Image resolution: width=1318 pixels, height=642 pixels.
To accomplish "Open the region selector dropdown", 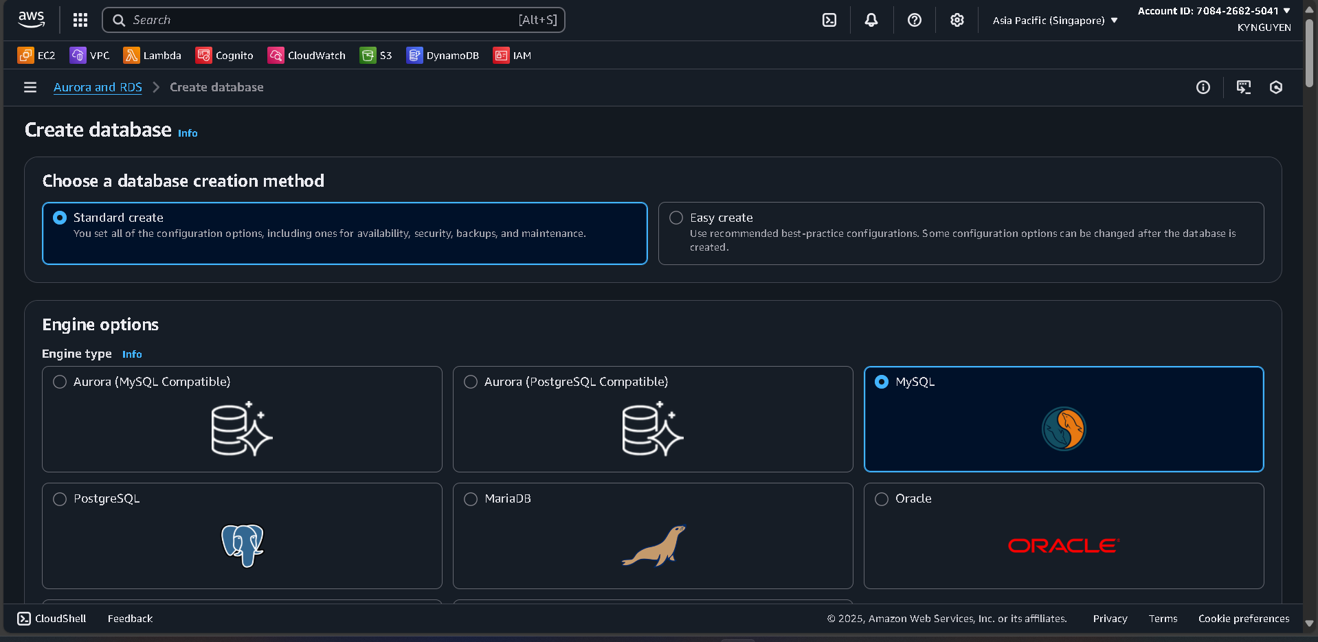I will pyautogui.click(x=1053, y=20).
